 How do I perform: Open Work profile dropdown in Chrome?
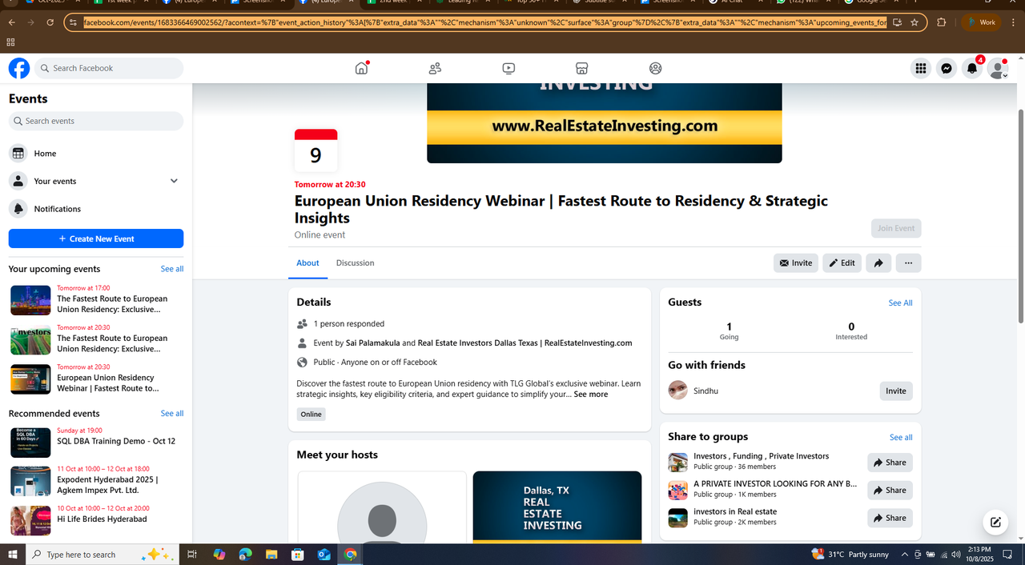click(x=983, y=22)
